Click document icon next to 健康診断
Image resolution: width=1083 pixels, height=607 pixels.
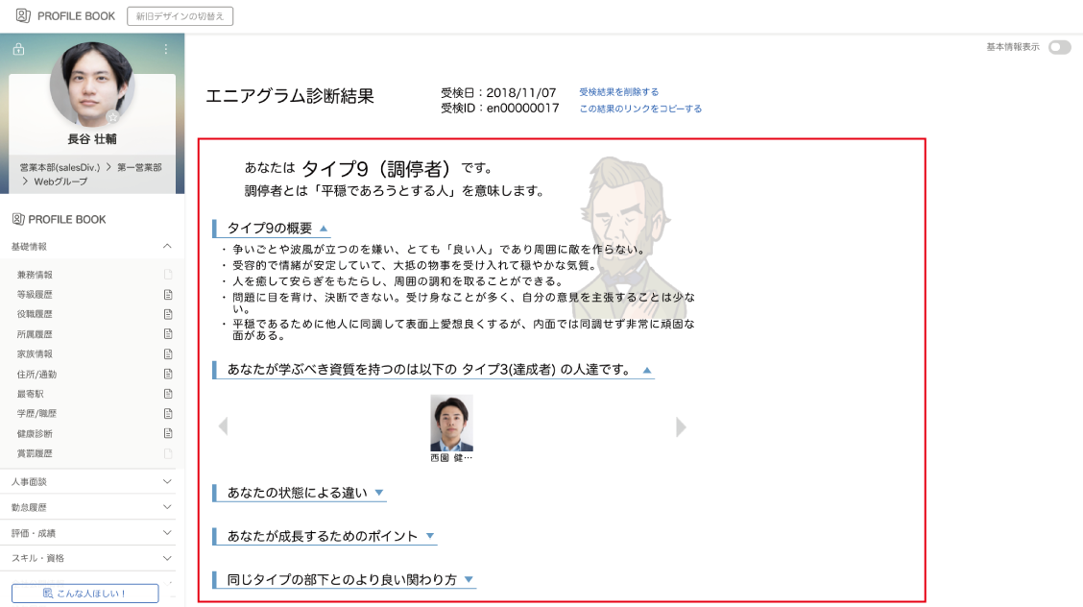tap(168, 433)
